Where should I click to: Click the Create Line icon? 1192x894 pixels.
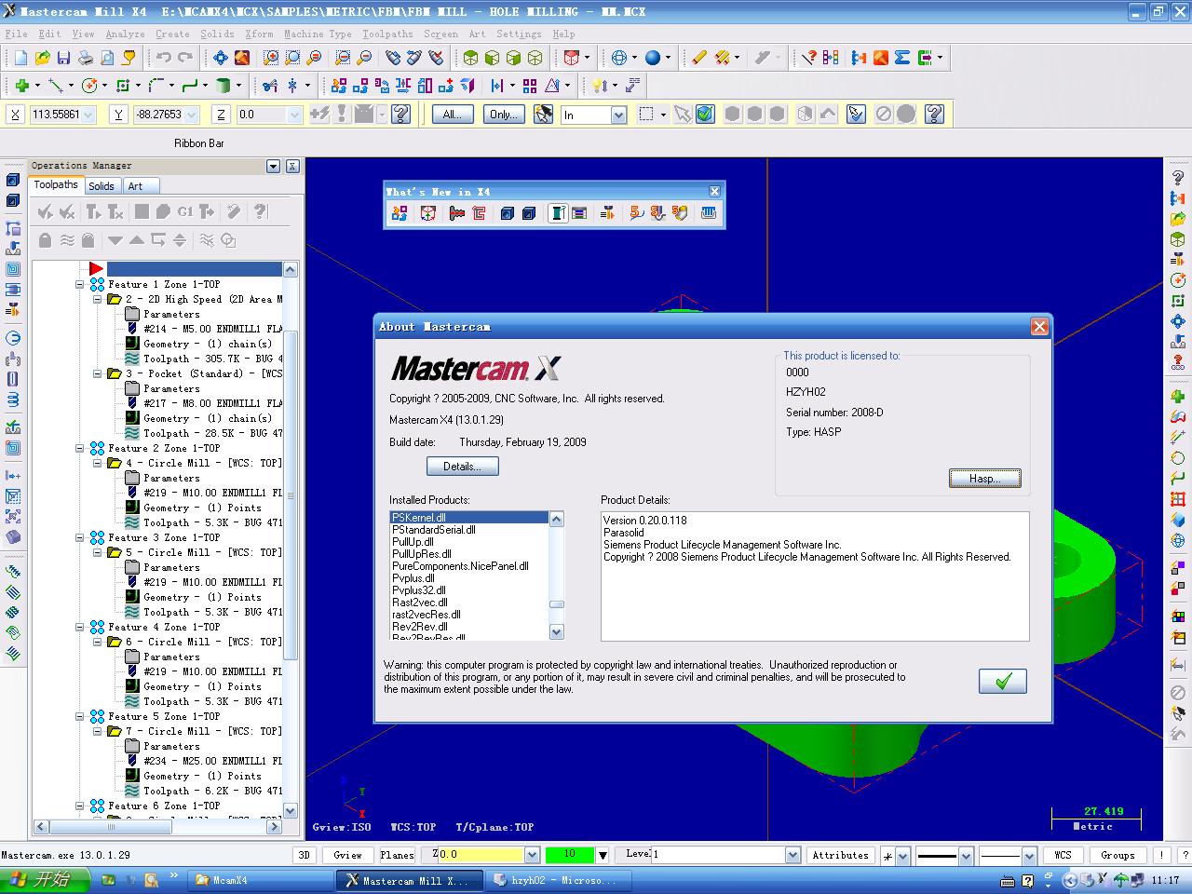coord(55,86)
